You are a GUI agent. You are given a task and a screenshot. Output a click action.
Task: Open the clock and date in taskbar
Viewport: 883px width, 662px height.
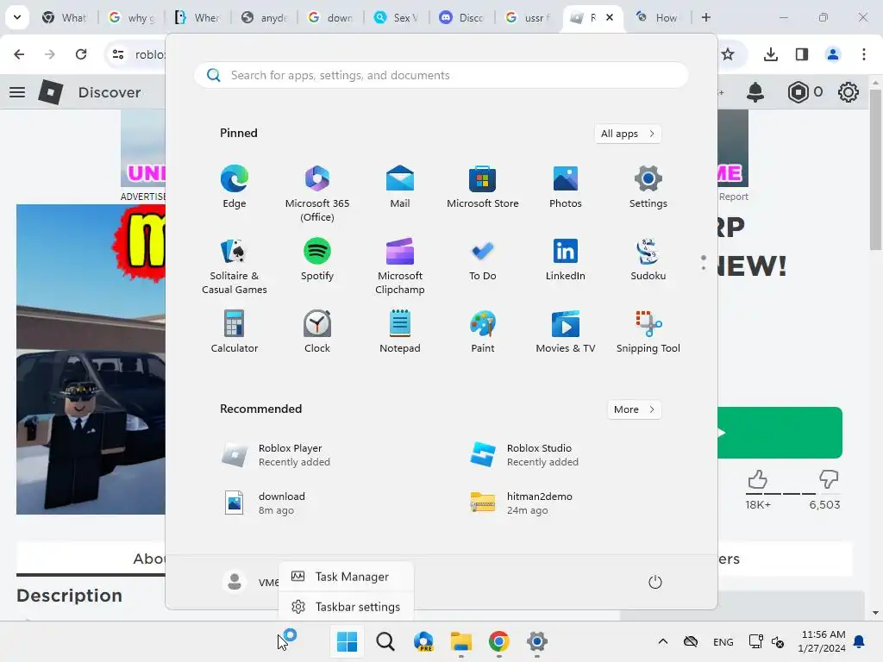822,641
